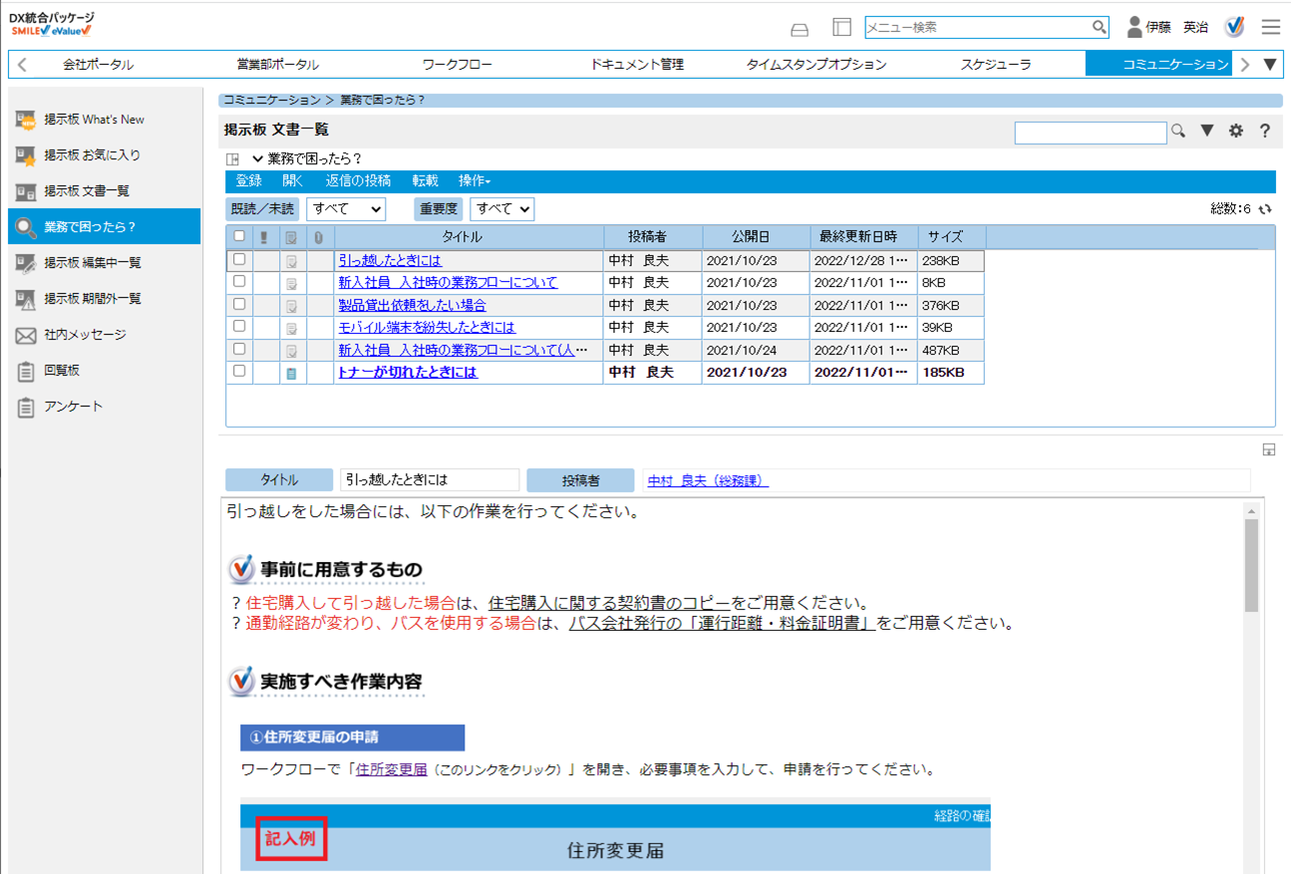
Task: Open the filter triangle next to list search
Action: point(1207,131)
